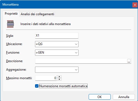
Task: Confirm with the OK button
Action: coord(100,97)
